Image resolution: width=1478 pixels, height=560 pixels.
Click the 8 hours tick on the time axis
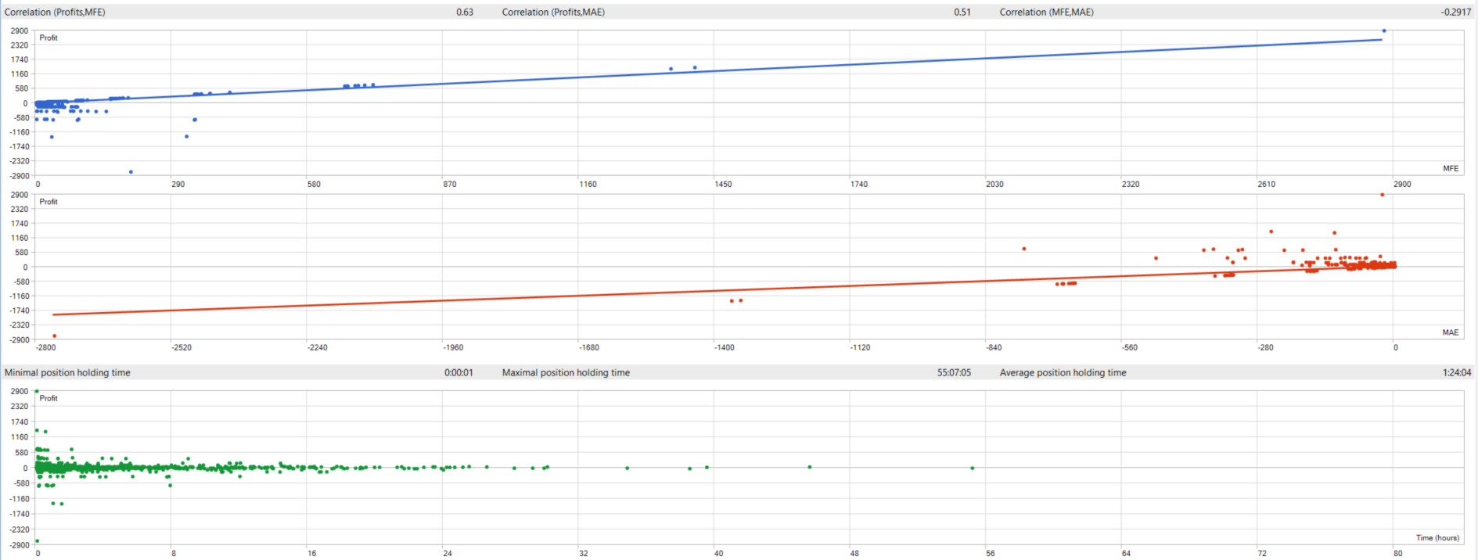[174, 553]
